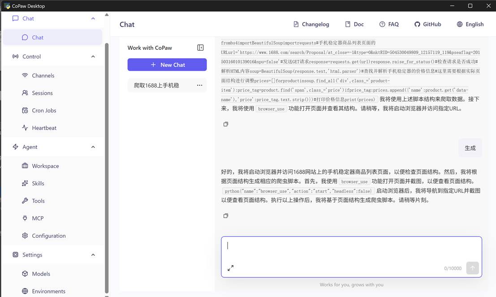Click the Sessions people icon
Screen dimensions: 496x297
25,93
